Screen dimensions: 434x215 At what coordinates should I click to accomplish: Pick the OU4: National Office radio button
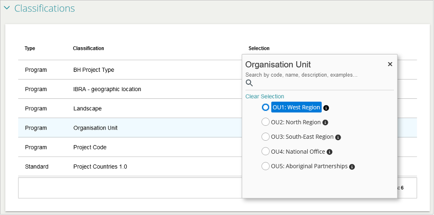[x=265, y=151]
